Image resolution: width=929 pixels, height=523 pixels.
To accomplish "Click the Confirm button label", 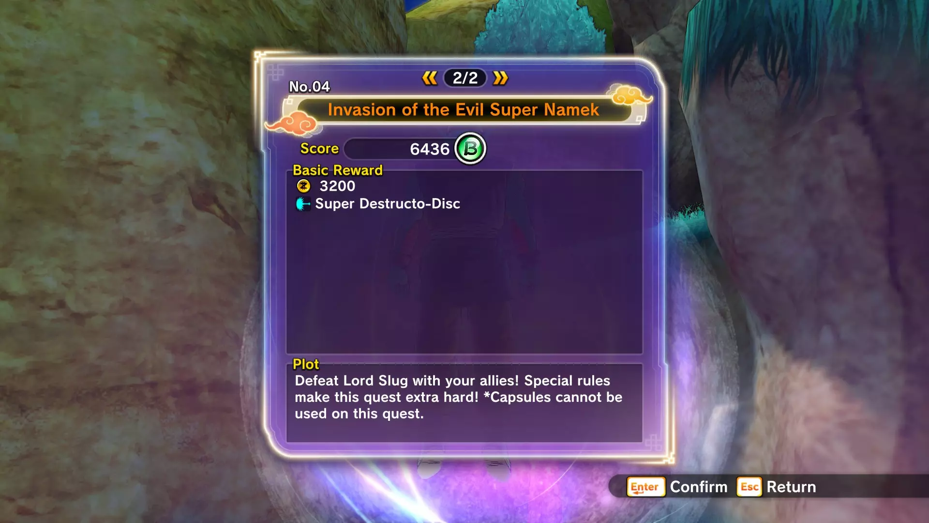I will point(699,487).
